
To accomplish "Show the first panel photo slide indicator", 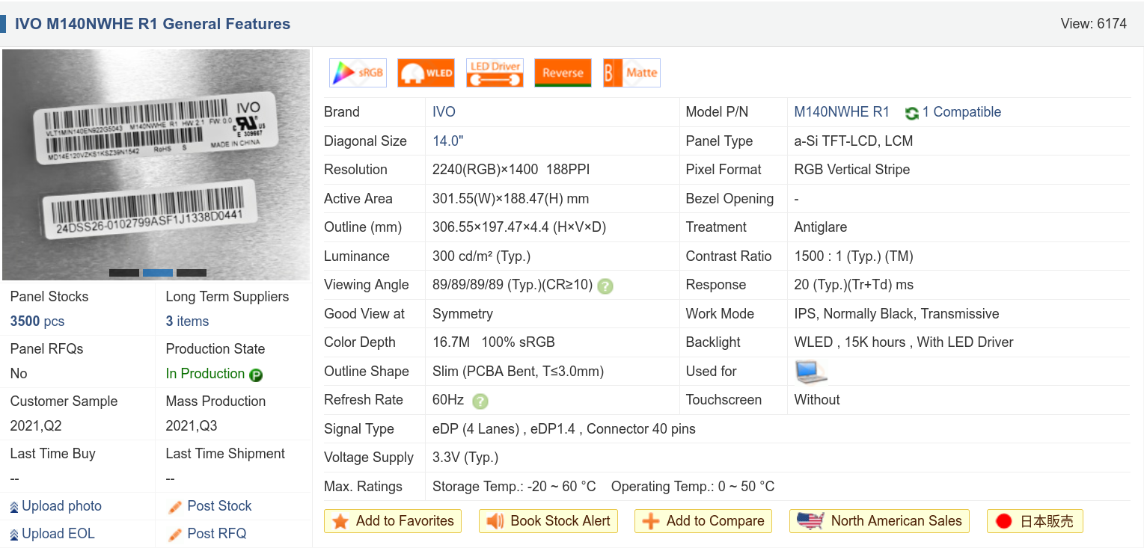I will point(124,273).
